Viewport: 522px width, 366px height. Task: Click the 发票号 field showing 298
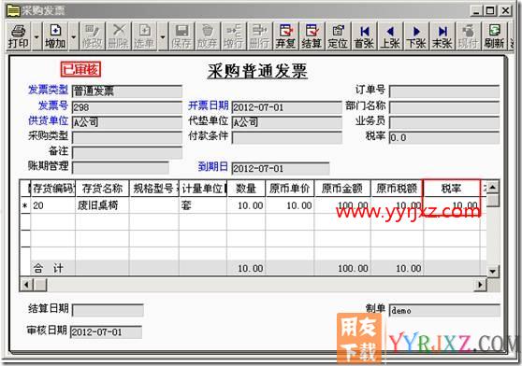click(127, 107)
